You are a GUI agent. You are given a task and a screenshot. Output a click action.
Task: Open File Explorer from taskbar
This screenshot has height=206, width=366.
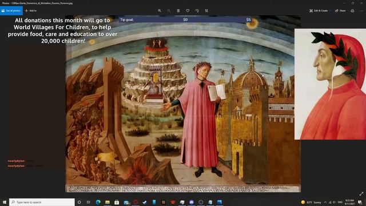pyautogui.click(x=108, y=202)
